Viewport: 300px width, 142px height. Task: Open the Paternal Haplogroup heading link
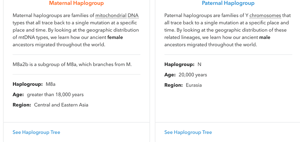click(x=228, y=3)
